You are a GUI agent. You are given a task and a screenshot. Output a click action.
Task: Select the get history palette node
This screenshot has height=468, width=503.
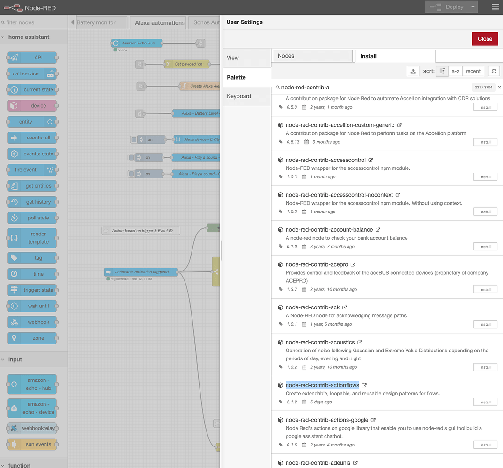click(32, 202)
